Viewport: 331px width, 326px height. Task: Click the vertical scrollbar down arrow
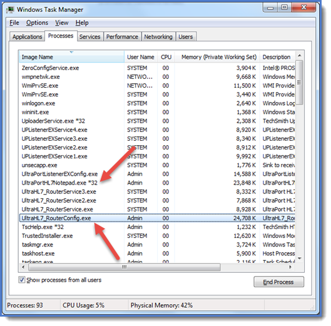coord(299,258)
